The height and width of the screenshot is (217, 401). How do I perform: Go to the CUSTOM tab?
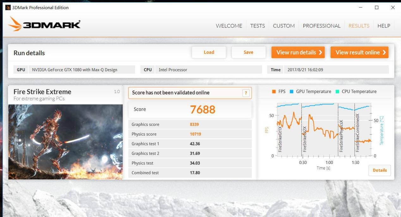(284, 26)
